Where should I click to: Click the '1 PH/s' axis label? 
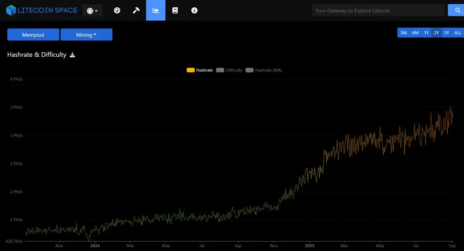tap(16, 220)
